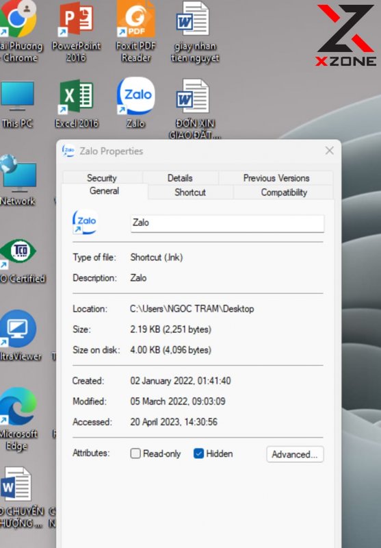
Task: Click accessed date 20 April 2023
Action: [x=174, y=422]
